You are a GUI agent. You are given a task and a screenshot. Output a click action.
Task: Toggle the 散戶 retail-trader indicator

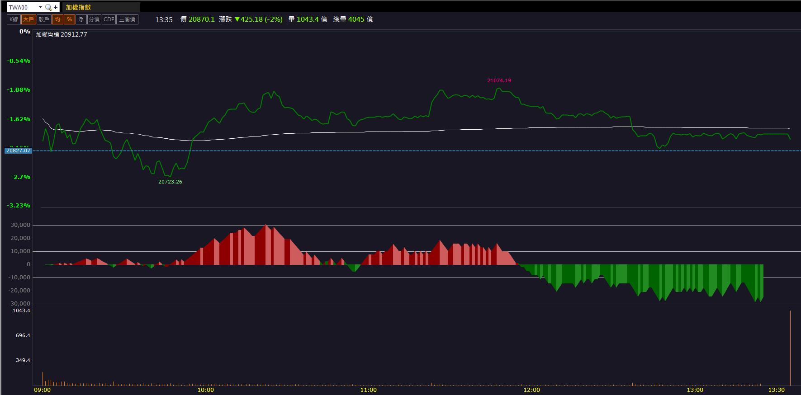(43, 19)
